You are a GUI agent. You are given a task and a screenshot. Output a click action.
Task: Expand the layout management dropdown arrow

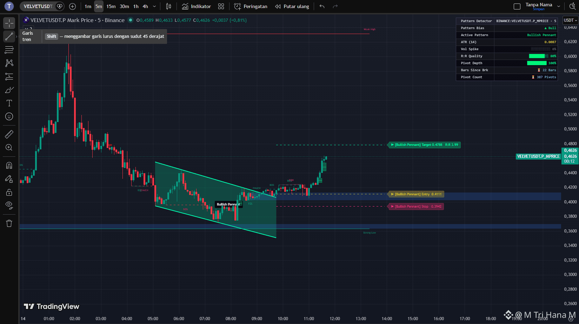click(x=559, y=6)
